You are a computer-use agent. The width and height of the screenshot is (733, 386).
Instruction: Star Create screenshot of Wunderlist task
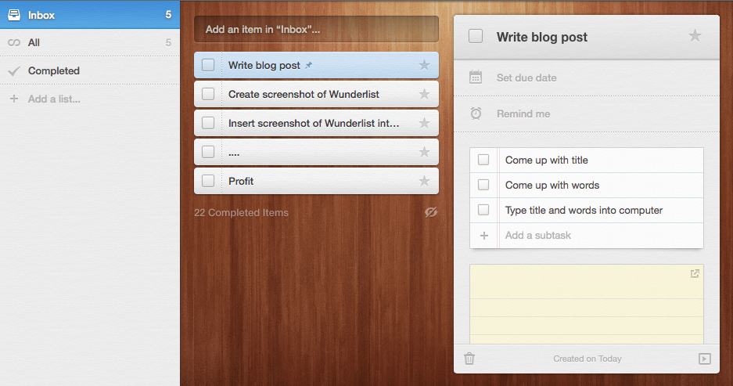click(x=424, y=94)
